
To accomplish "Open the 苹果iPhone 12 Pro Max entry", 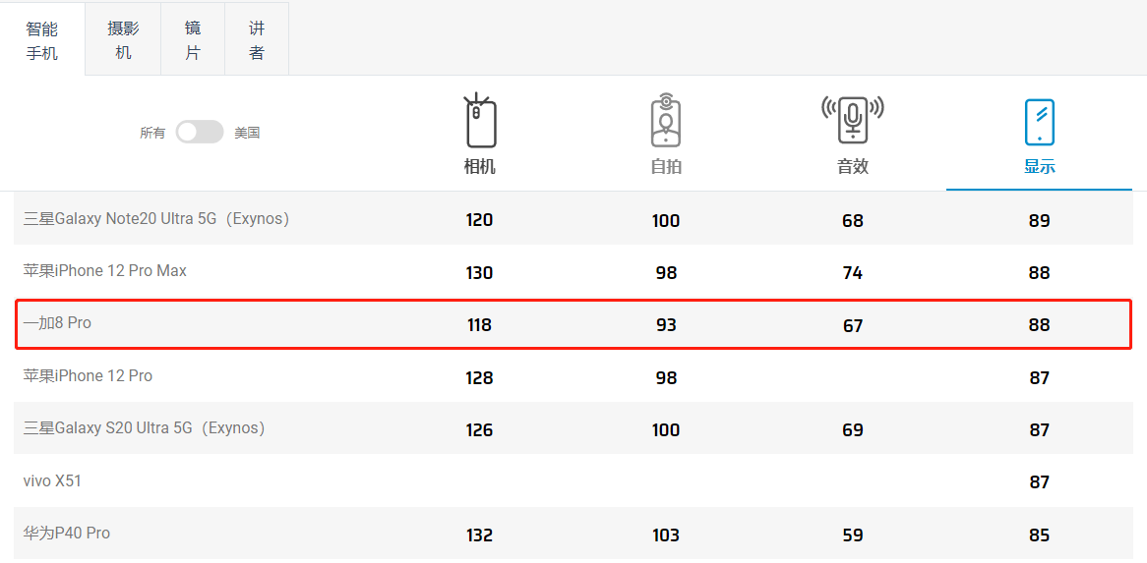I will click(105, 271).
